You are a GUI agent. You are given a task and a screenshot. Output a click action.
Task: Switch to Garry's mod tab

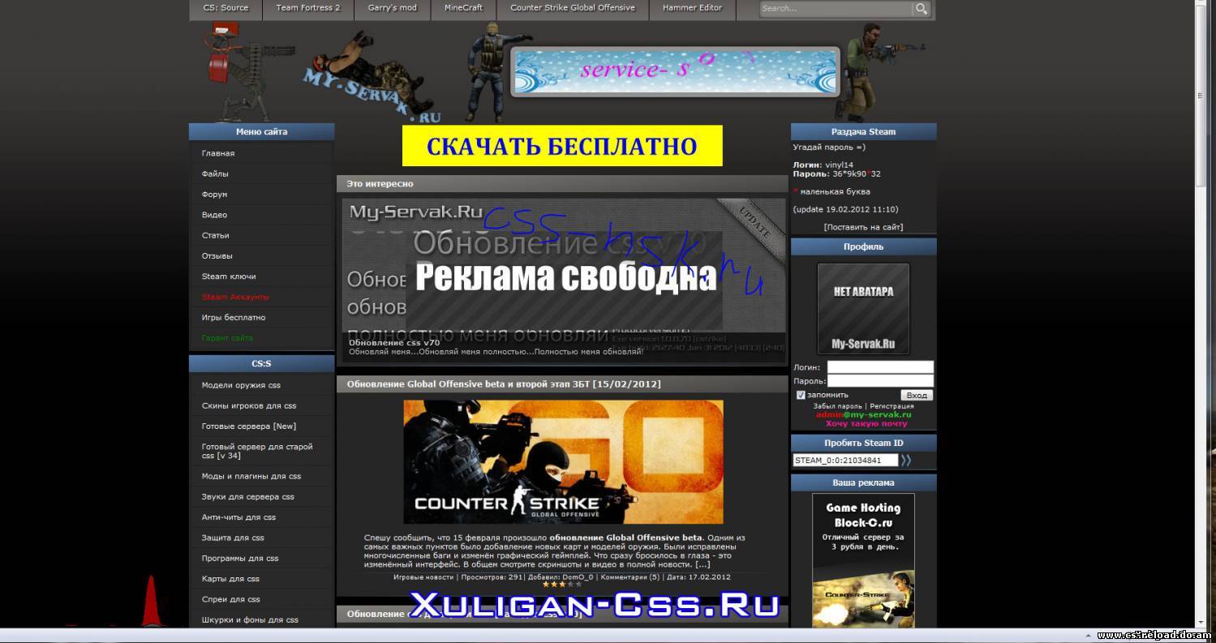tap(393, 8)
